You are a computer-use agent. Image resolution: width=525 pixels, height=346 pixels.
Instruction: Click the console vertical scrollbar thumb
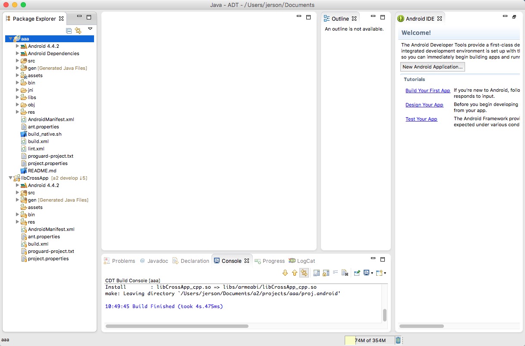384,315
